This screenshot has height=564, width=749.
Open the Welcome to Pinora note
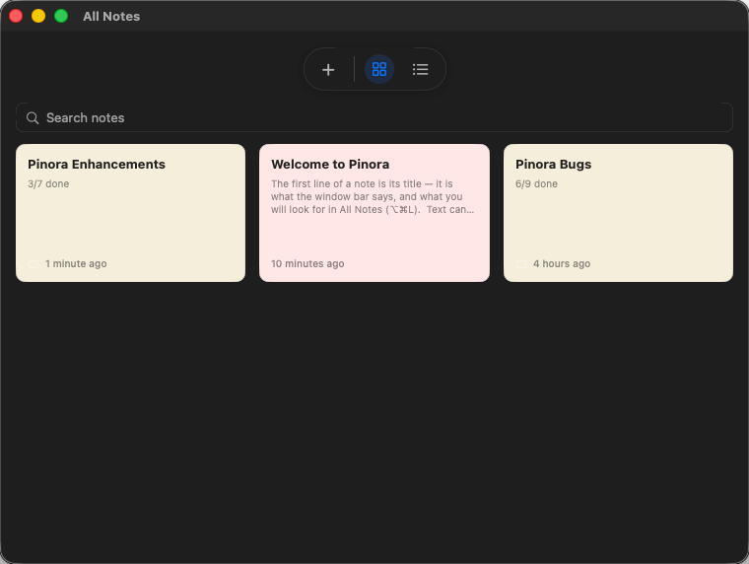pyautogui.click(x=374, y=213)
